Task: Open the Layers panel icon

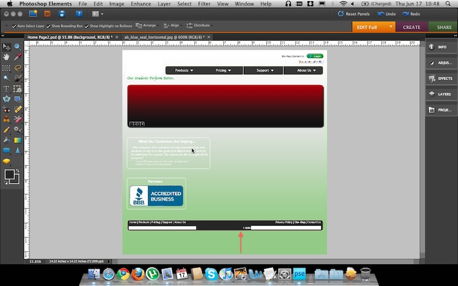Action: pos(441,94)
